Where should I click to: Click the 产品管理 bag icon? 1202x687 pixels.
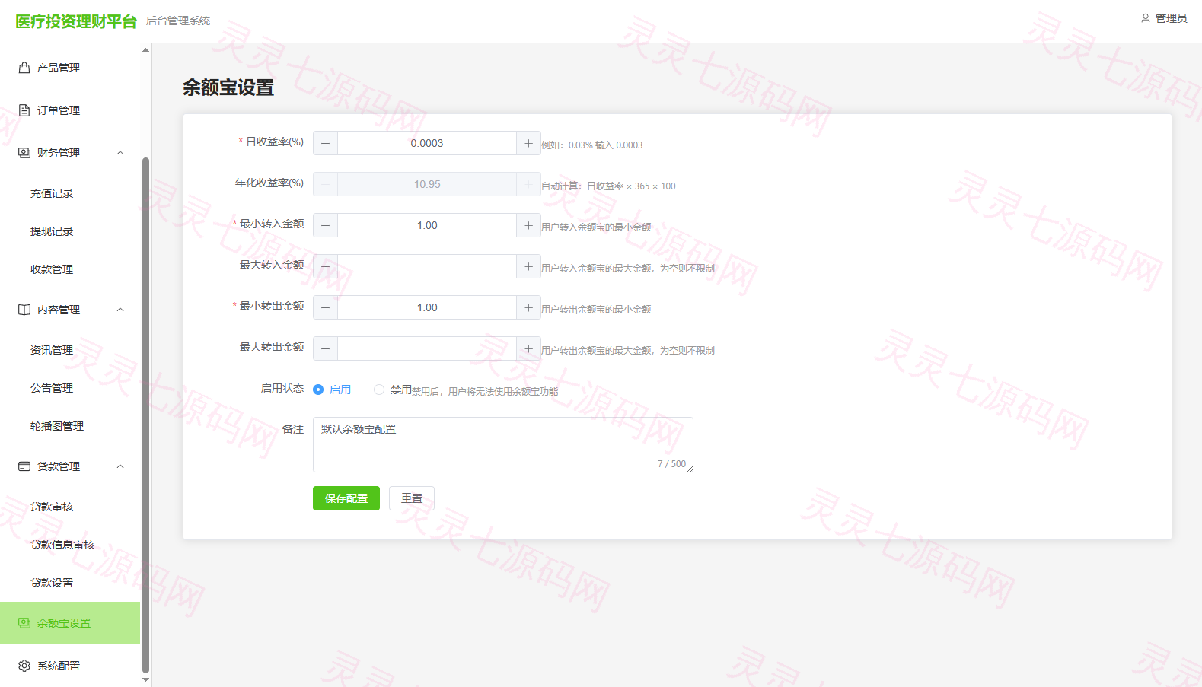(24, 68)
